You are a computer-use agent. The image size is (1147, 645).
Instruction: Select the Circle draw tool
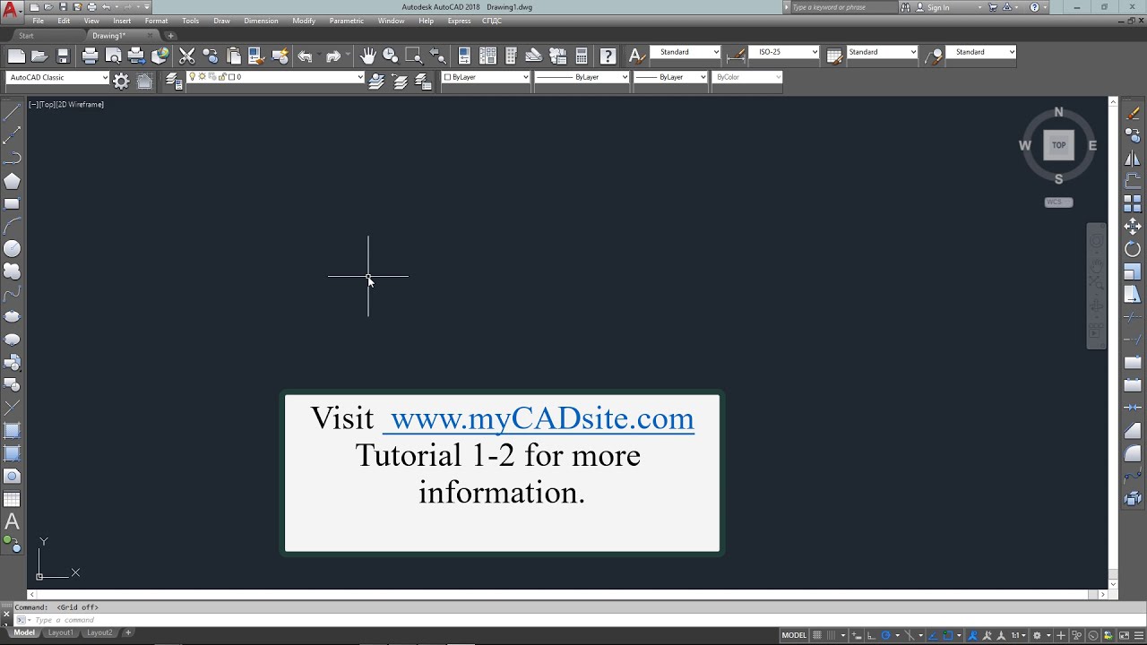click(x=12, y=249)
